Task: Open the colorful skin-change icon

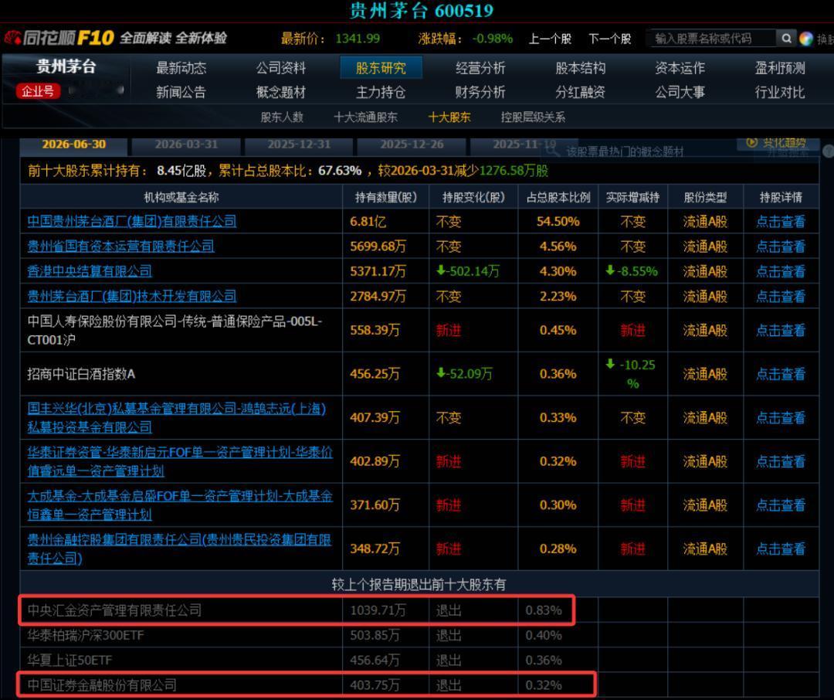Action: pyautogui.click(x=805, y=39)
